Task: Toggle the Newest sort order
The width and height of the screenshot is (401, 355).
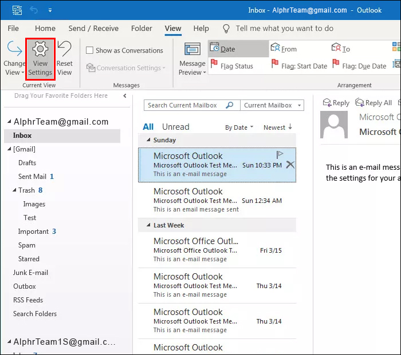Action: click(x=278, y=127)
